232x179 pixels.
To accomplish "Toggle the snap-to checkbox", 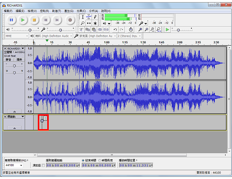I will 43,166.
